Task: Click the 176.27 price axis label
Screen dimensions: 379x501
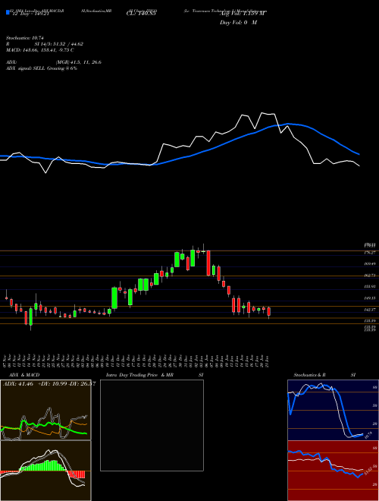Action: (370, 253)
